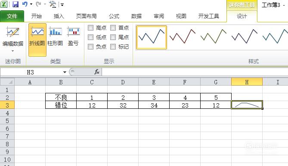
Task: Select column D header
Action: coord(123,82)
